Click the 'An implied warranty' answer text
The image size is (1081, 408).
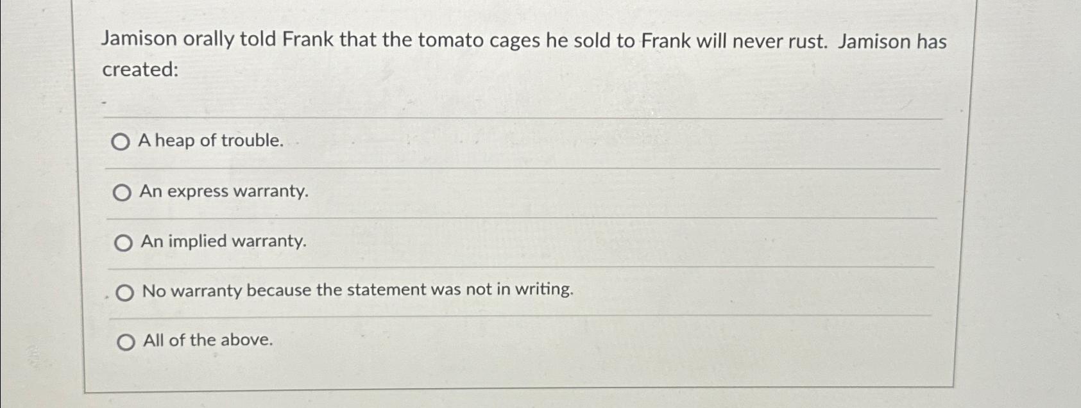223,241
